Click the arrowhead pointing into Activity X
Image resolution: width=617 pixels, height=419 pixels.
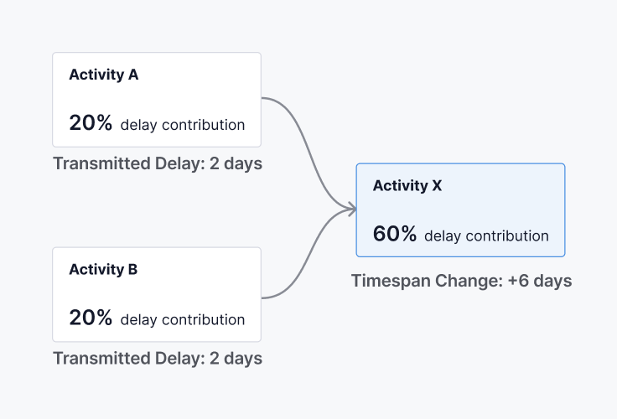coord(351,209)
